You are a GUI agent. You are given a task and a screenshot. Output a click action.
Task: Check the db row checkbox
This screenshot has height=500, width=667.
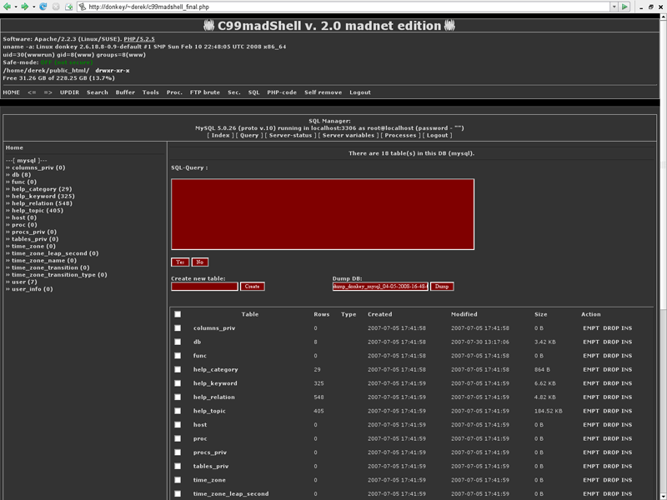[x=178, y=342]
